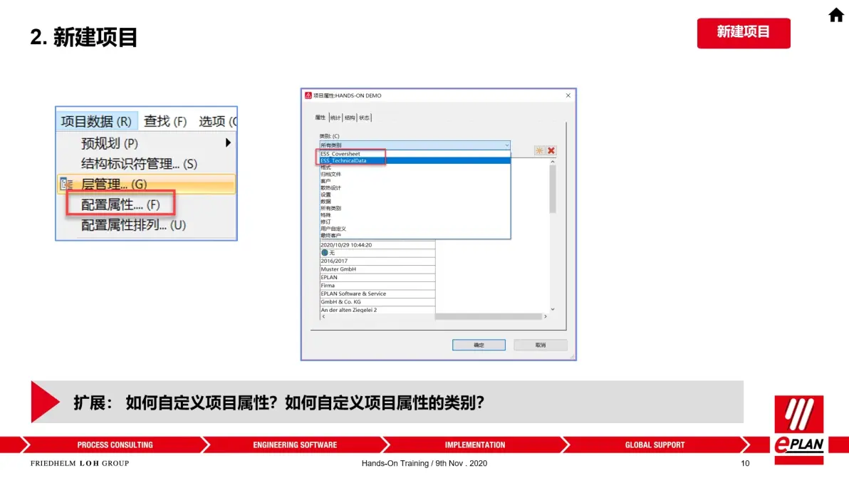The width and height of the screenshot is (849, 478).
Task: Select 最终客户 in the category list
Action: tap(415, 236)
